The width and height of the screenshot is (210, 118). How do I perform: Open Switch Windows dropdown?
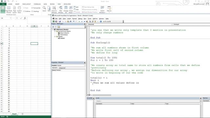click(x=102, y=10)
